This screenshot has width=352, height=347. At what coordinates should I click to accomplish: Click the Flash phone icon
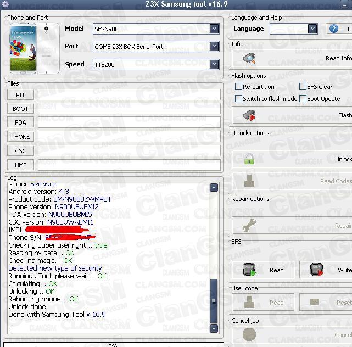point(249,115)
